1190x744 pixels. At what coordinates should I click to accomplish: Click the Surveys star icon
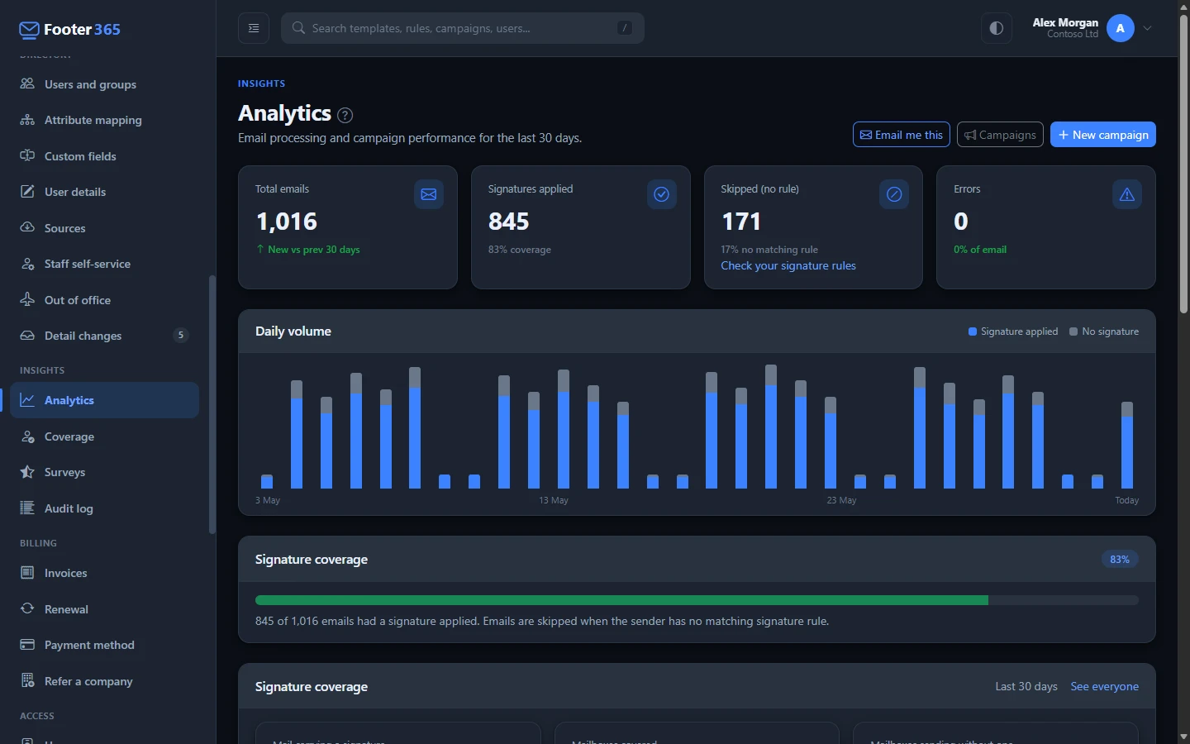[x=27, y=472]
